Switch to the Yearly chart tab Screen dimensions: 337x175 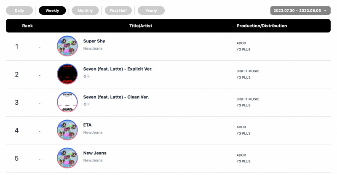pyautogui.click(x=151, y=11)
